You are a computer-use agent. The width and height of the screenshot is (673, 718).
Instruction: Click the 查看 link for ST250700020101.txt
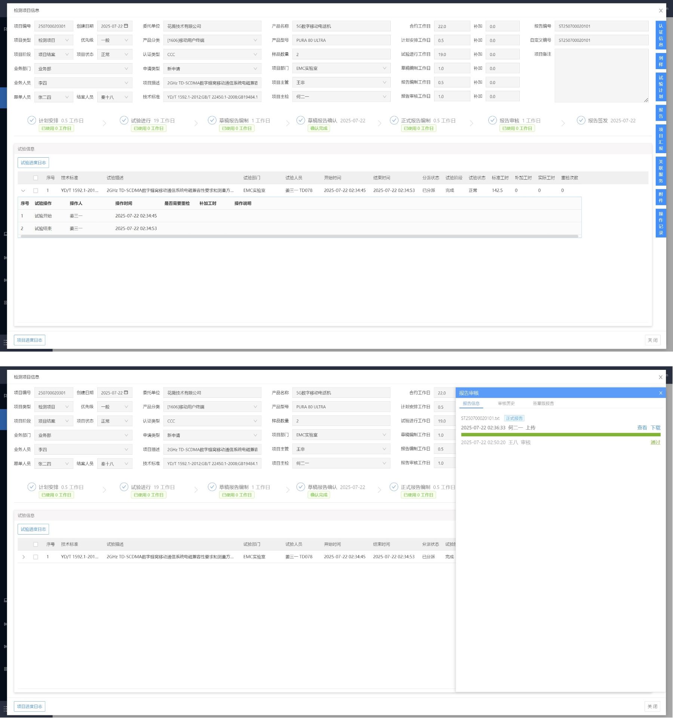click(642, 428)
